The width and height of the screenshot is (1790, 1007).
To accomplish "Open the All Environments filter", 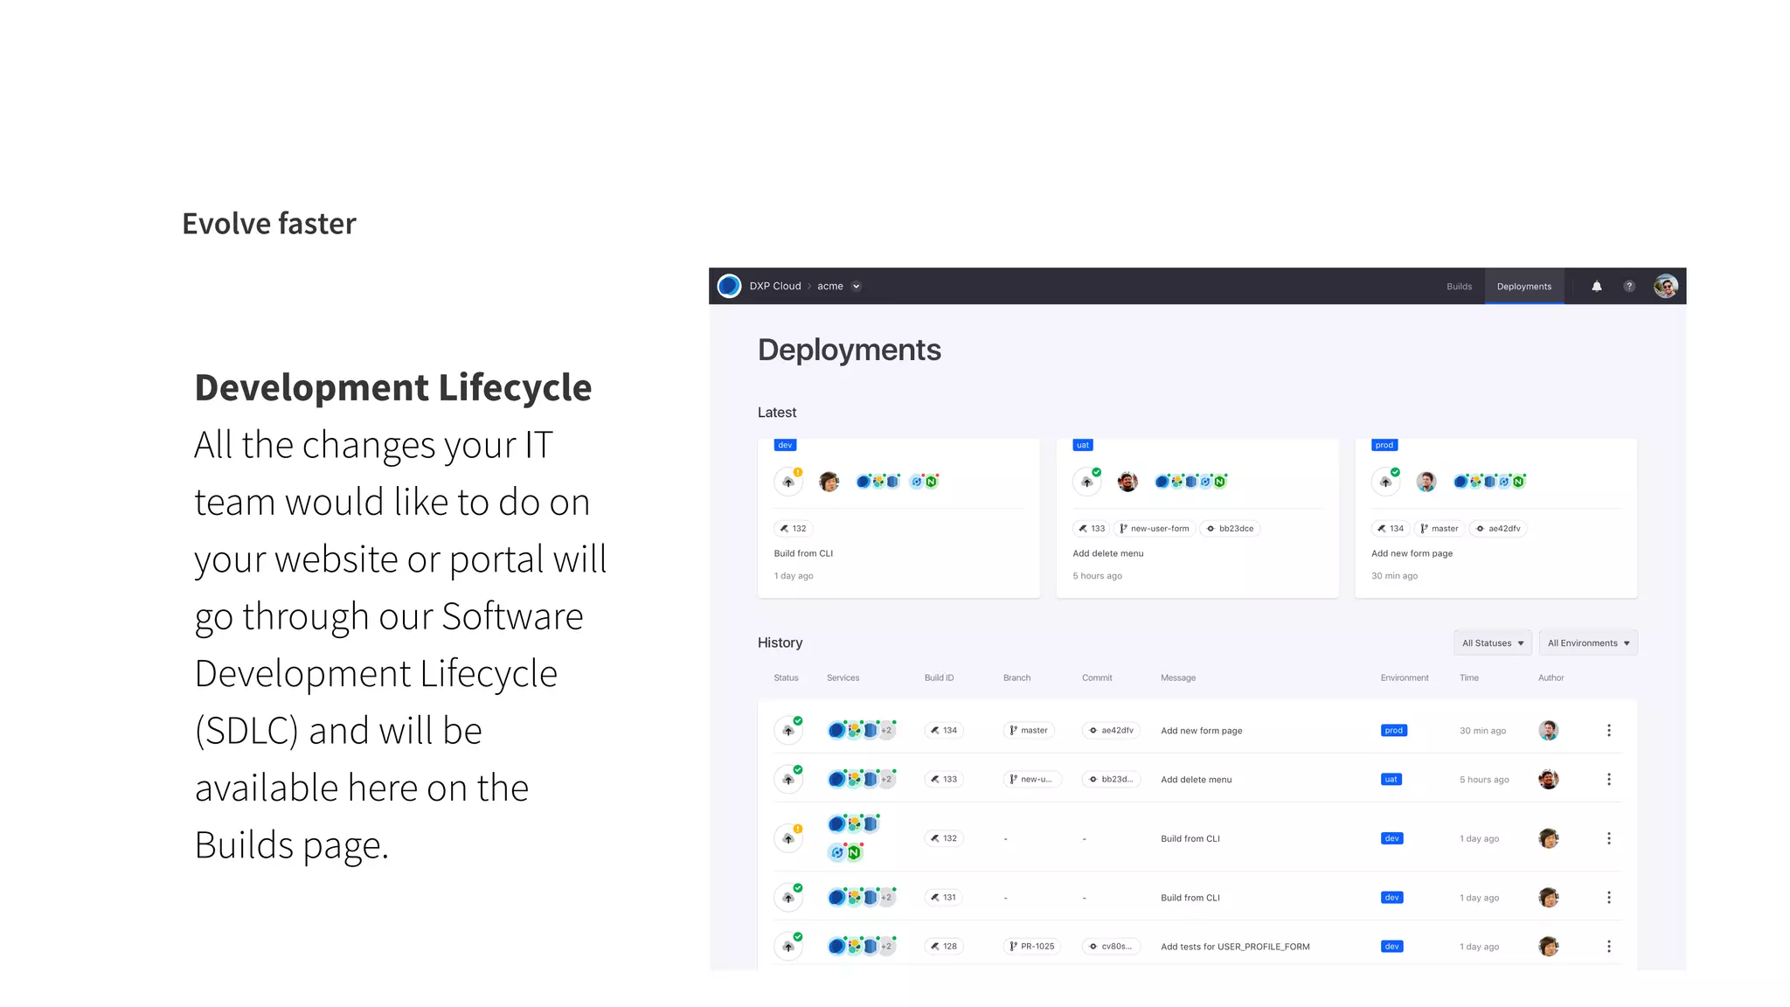I will pos(1588,642).
